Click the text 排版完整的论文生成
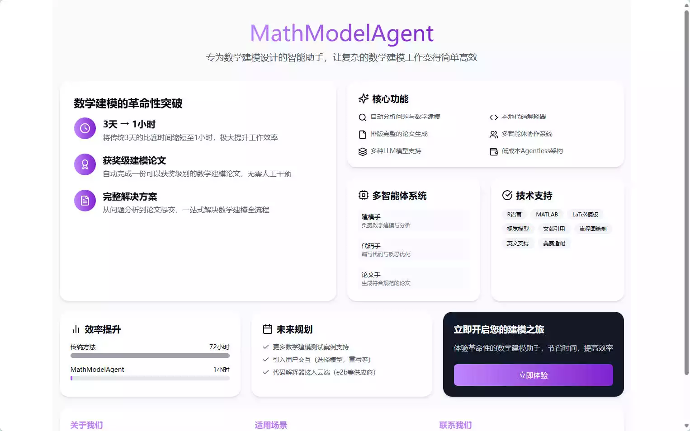690x431 pixels. pyautogui.click(x=399, y=134)
